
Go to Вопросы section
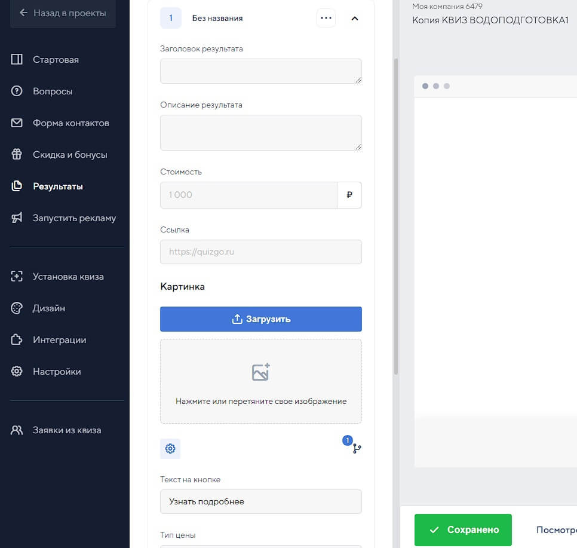pos(53,91)
